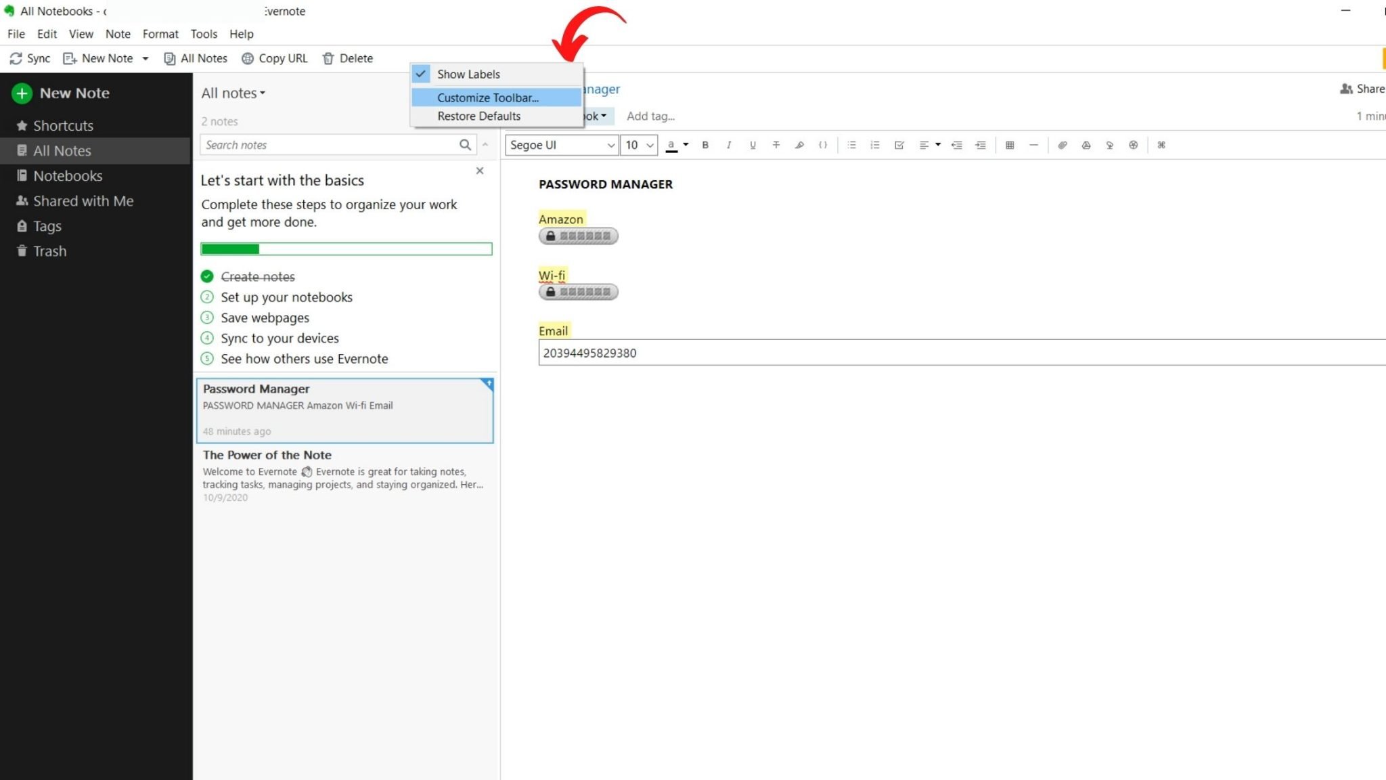Click the text alignment icon

[924, 145]
